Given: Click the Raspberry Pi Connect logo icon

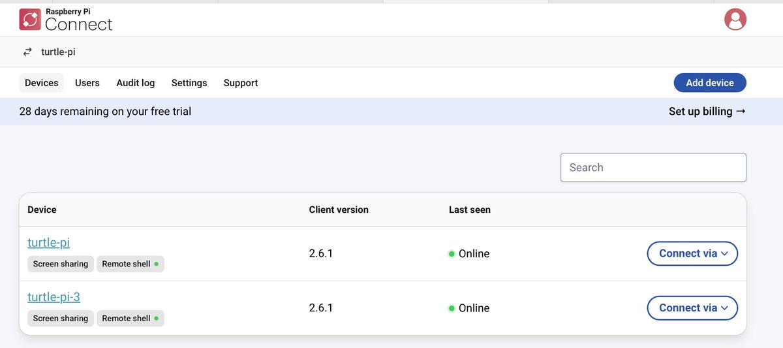Looking at the screenshot, I should coord(30,20).
